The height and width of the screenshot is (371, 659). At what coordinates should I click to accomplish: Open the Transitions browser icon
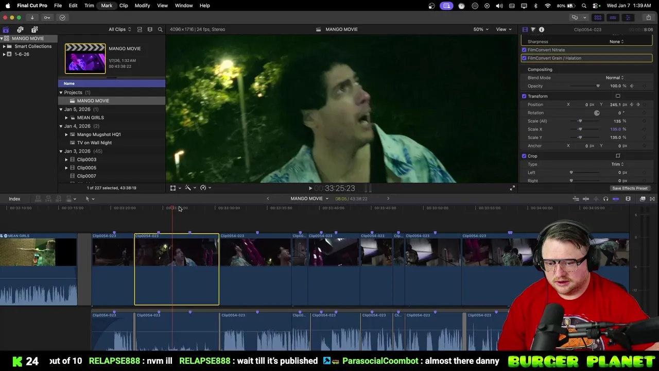click(652, 199)
